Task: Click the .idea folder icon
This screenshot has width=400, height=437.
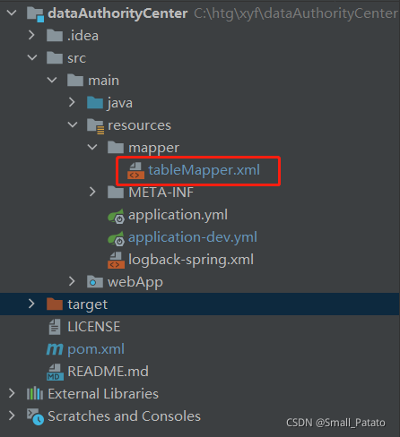Action: [x=55, y=36]
